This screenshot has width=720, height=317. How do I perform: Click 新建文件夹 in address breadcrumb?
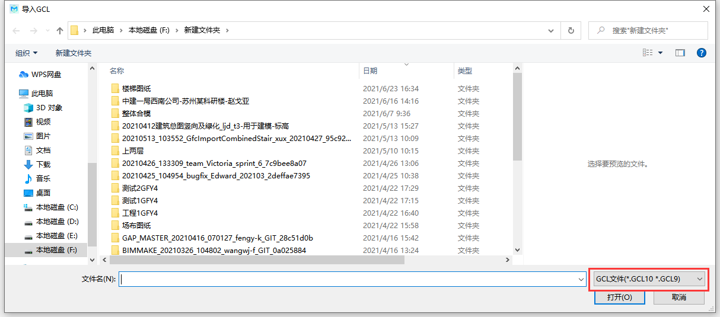tap(202, 30)
